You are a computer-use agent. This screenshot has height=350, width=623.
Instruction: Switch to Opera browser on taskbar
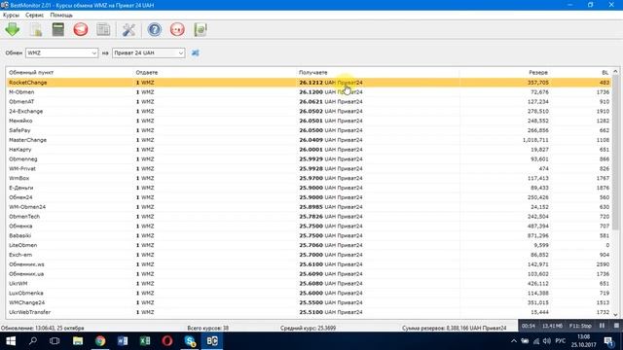coord(167,341)
